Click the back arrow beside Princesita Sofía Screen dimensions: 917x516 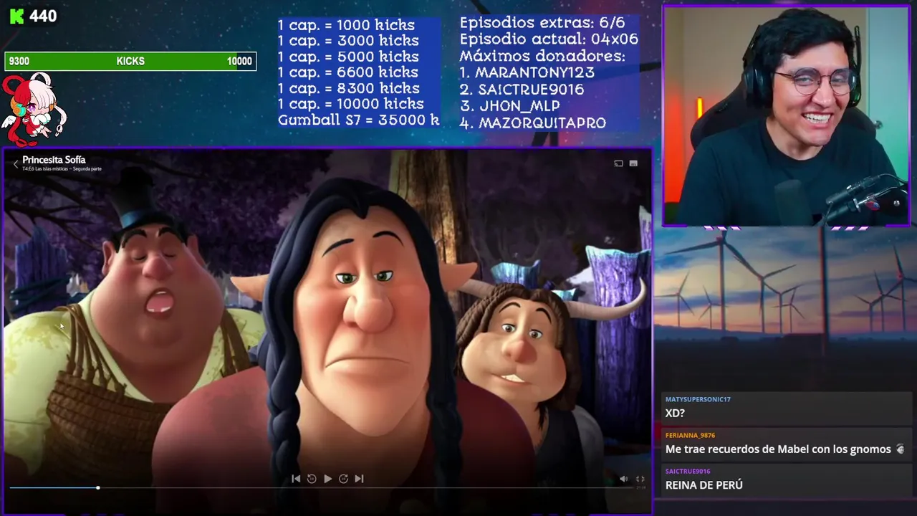pyautogui.click(x=16, y=164)
